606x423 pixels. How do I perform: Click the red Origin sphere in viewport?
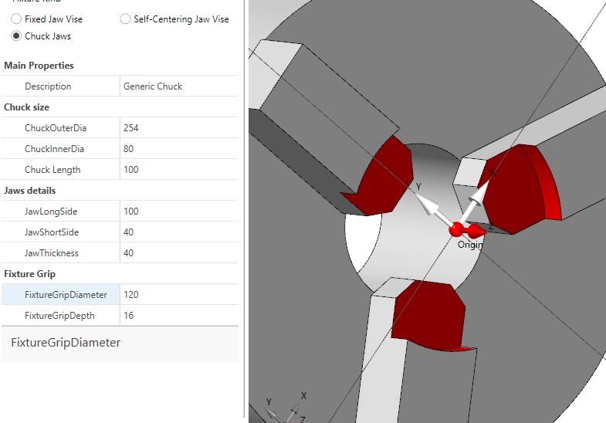[x=456, y=228]
